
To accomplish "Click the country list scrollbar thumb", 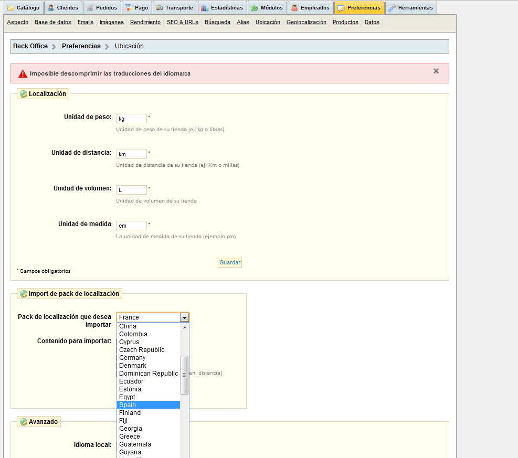I will 184,375.
